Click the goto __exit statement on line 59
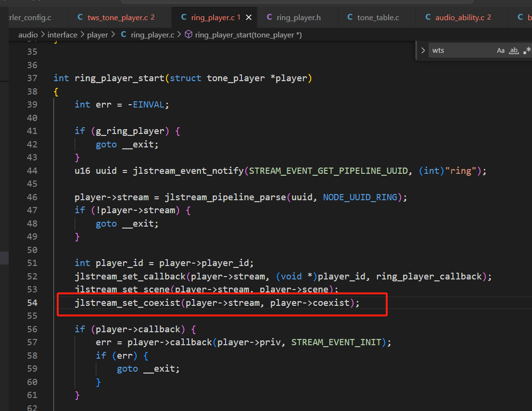 [x=148, y=369]
